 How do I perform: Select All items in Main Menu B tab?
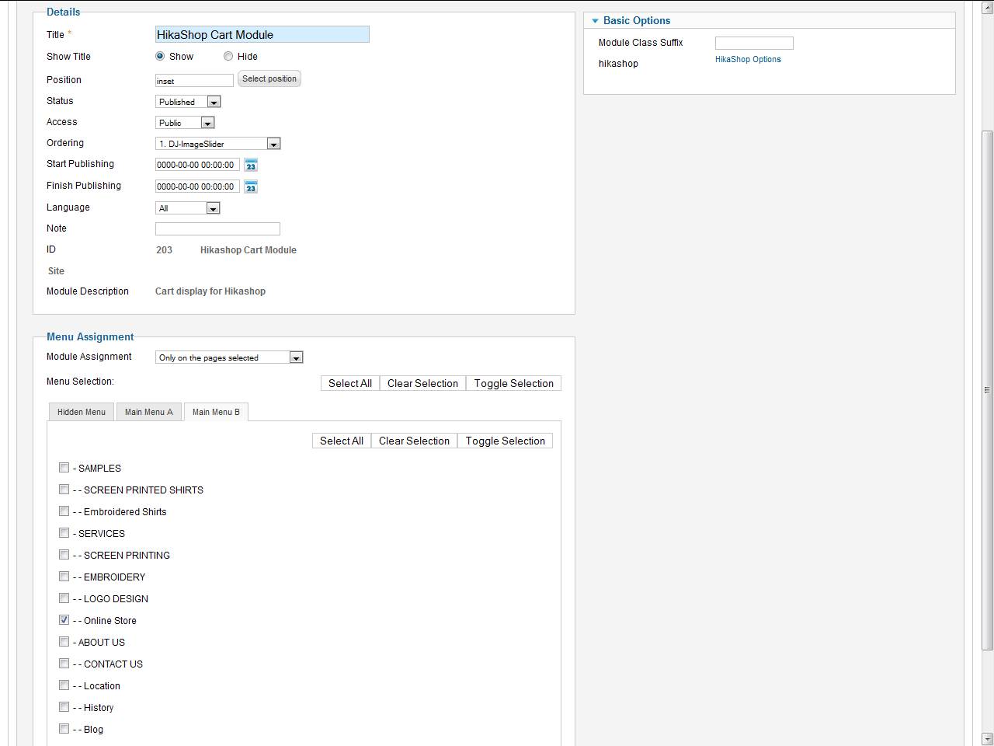pyautogui.click(x=342, y=441)
